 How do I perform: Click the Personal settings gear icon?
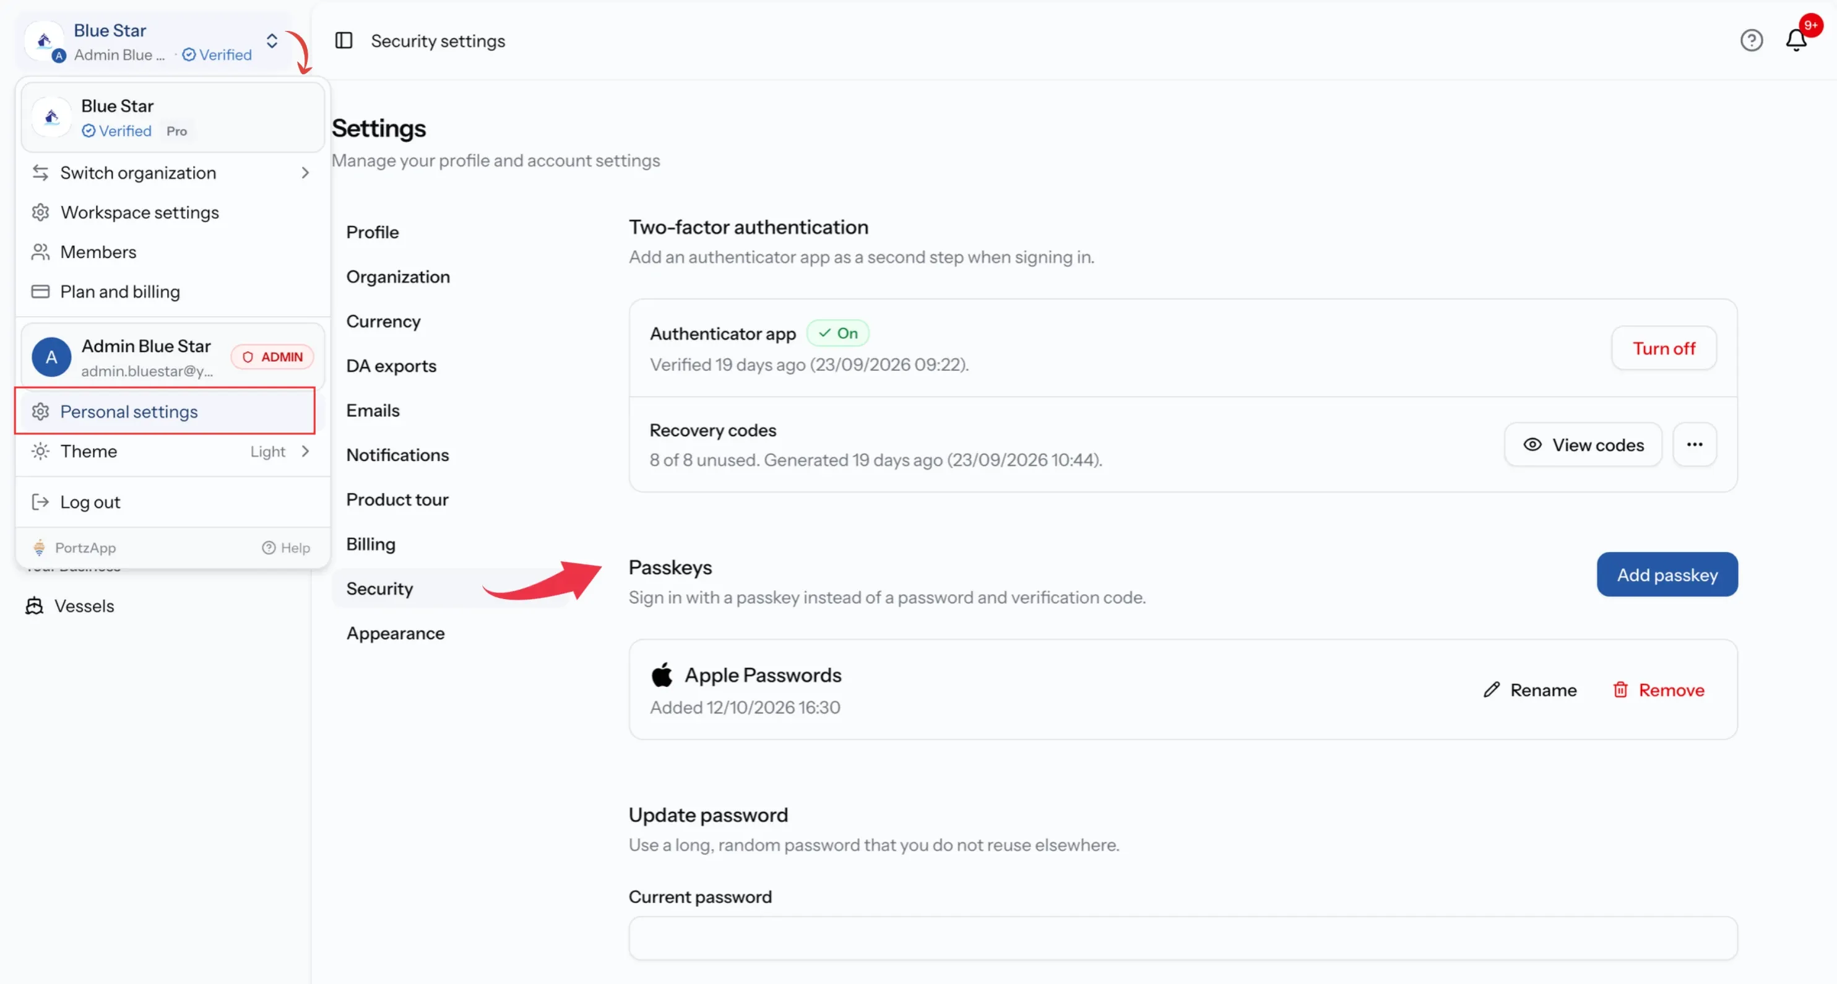click(41, 412)
